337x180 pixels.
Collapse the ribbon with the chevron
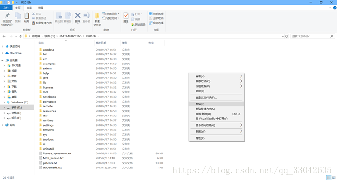330,8
